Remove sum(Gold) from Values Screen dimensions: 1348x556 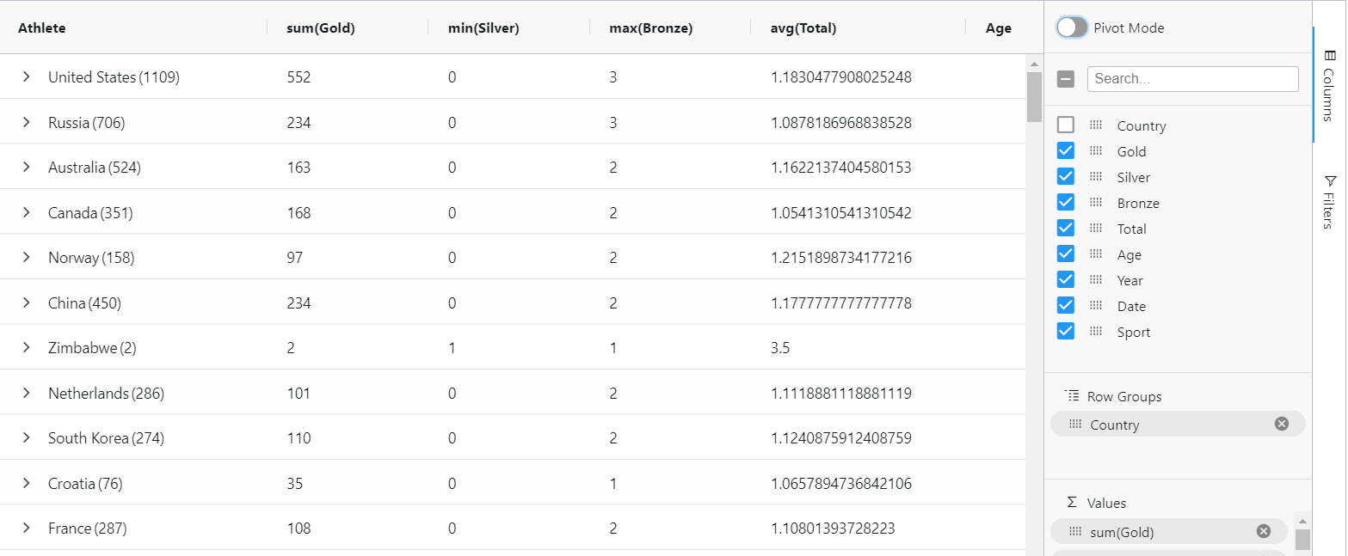1263,531
